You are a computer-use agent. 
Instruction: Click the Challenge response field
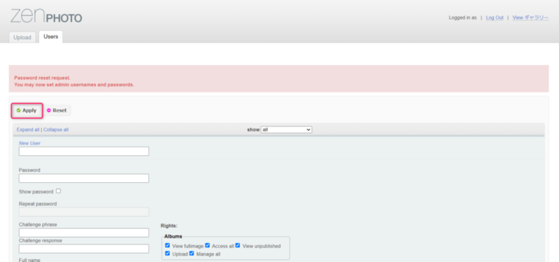84,249
